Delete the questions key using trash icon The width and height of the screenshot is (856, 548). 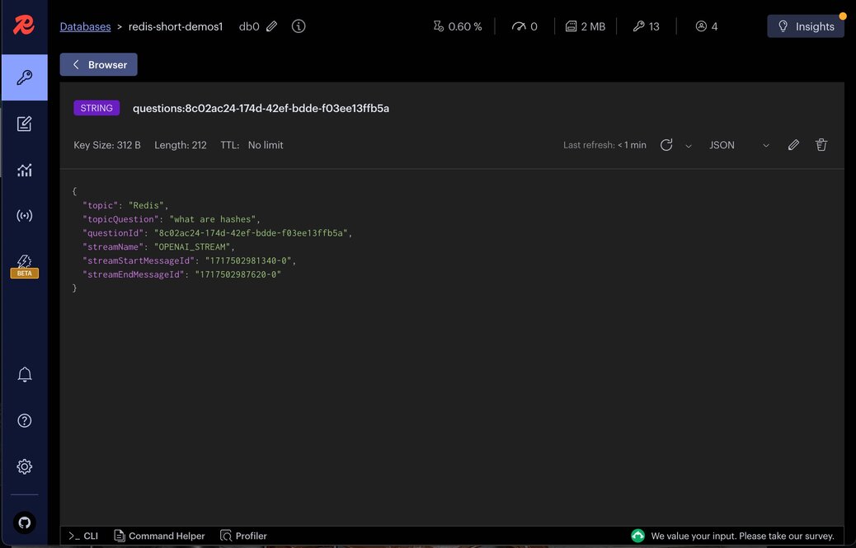click(x=821, y=144)
